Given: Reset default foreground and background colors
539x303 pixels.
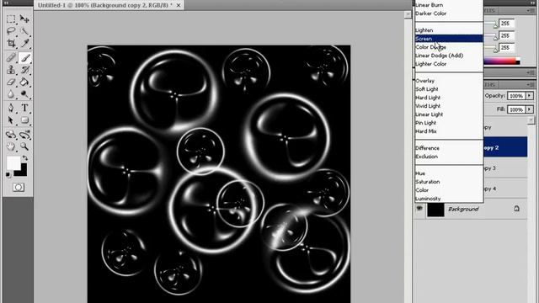Looking at the screenshot, I should coord(8,175).
